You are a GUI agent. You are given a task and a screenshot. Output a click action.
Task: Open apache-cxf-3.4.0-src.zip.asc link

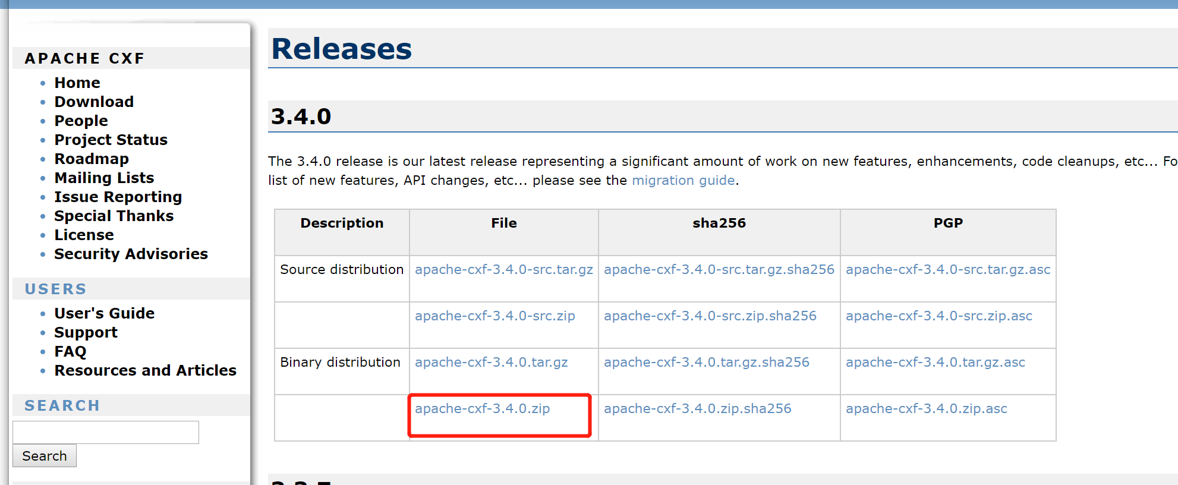tap(939, 316)
